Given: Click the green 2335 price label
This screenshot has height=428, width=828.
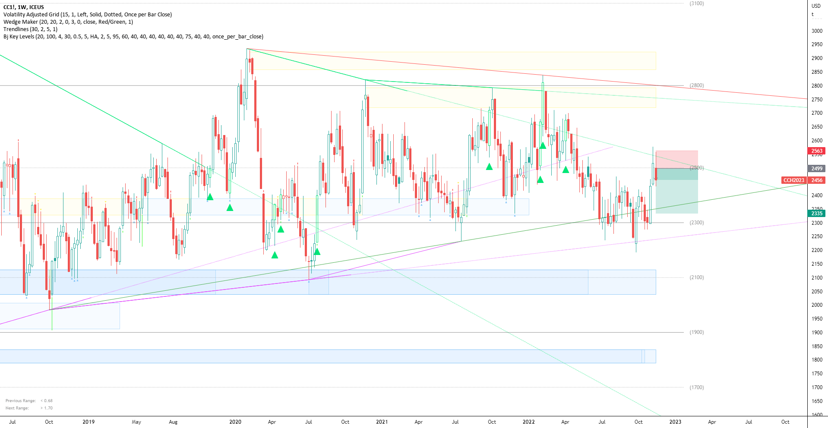Looking at the screenshot, I should (x=816, y=213).
